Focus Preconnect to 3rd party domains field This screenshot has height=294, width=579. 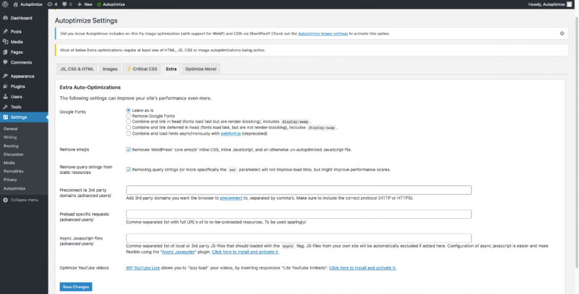[299, 190]
